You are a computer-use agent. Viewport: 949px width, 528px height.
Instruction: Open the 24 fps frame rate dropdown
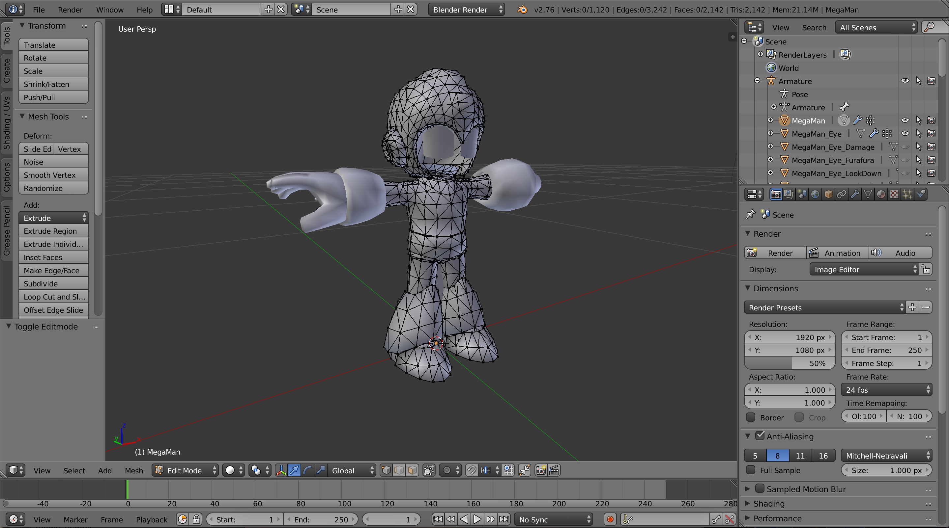pyautogui.click(x=887, y=390)
